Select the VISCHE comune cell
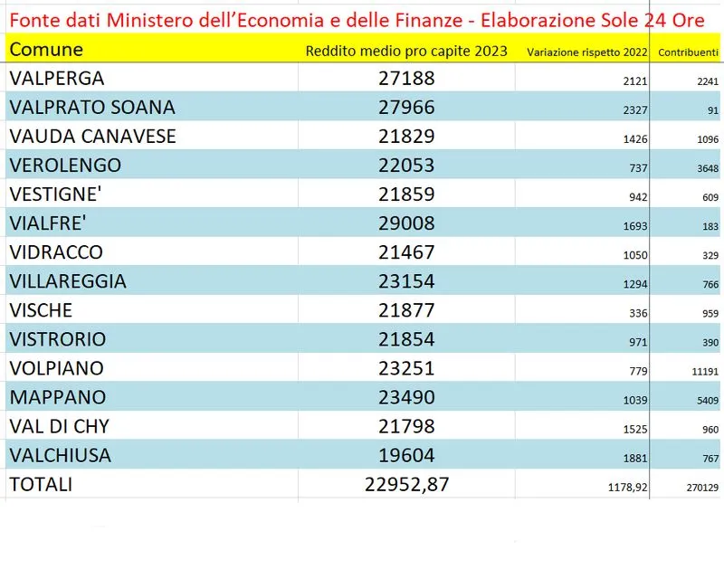The image size is (724, 569). (42, 310)
